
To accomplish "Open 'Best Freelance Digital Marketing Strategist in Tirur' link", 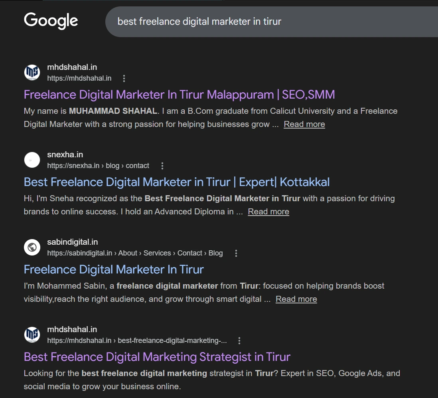I will click(157, 357).
